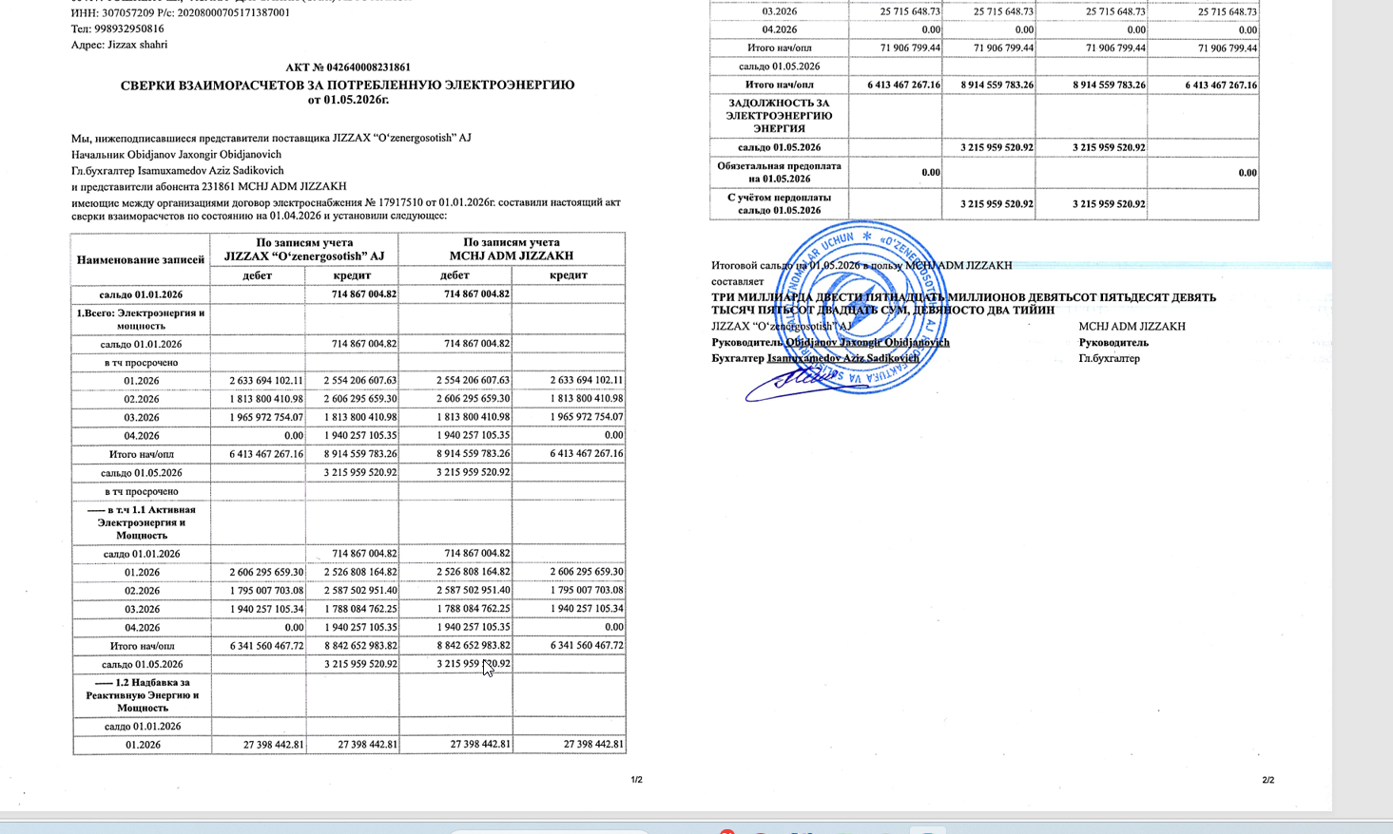Click row label С учётом пердоплаты сальдо 01.05.2026
Screen dimensions: 1393x834
[779, 204]
